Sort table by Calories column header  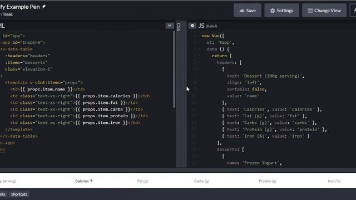coord(84,181)
